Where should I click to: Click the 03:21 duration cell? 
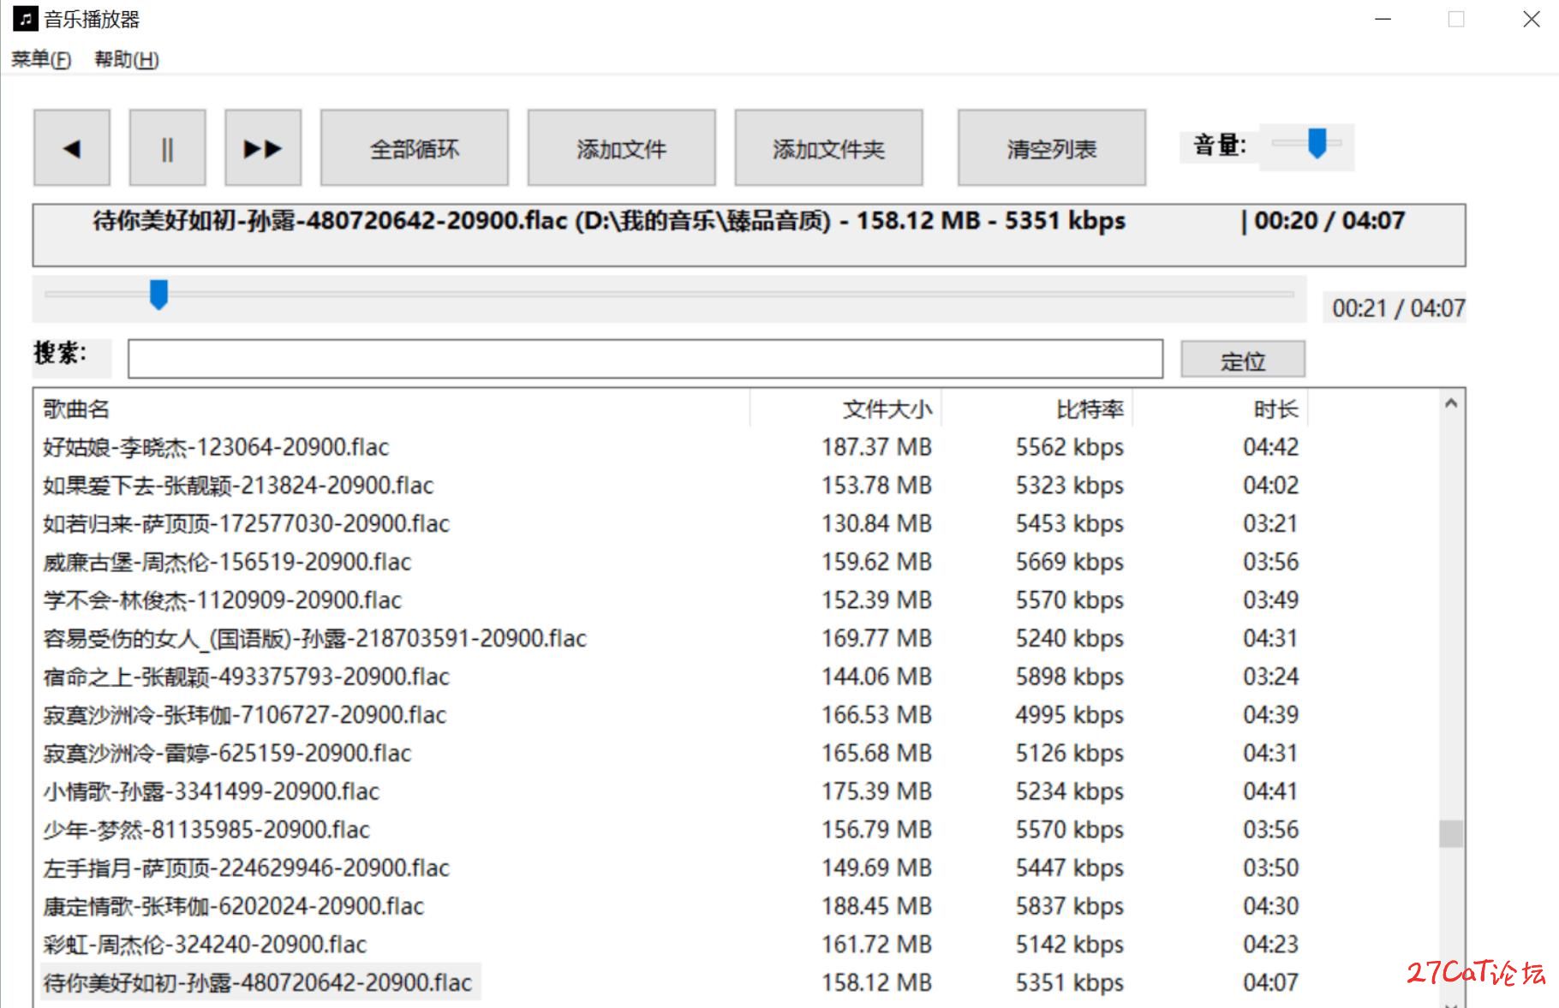click(x=1270, y=523)
